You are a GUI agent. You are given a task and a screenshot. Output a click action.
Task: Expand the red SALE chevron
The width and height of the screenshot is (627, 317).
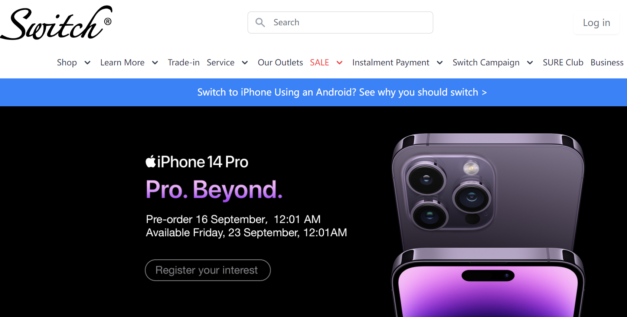[x=340, y=63]
